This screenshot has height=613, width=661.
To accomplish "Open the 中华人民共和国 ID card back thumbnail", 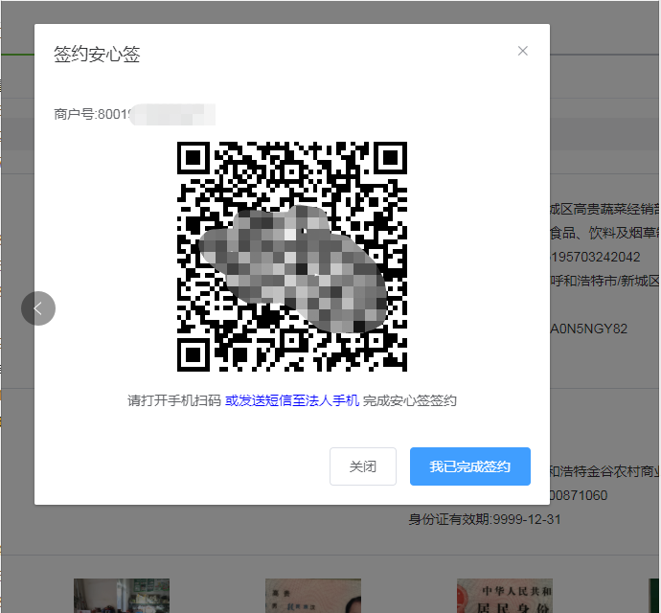I will click(x=505, y=596).
